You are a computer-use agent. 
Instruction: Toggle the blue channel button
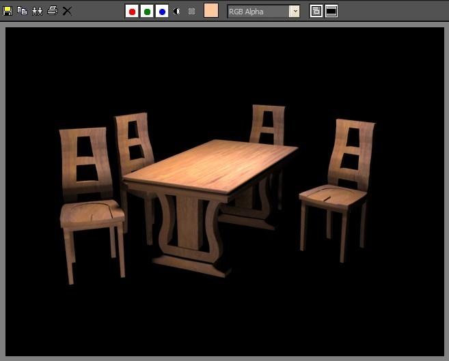(162, 12)
